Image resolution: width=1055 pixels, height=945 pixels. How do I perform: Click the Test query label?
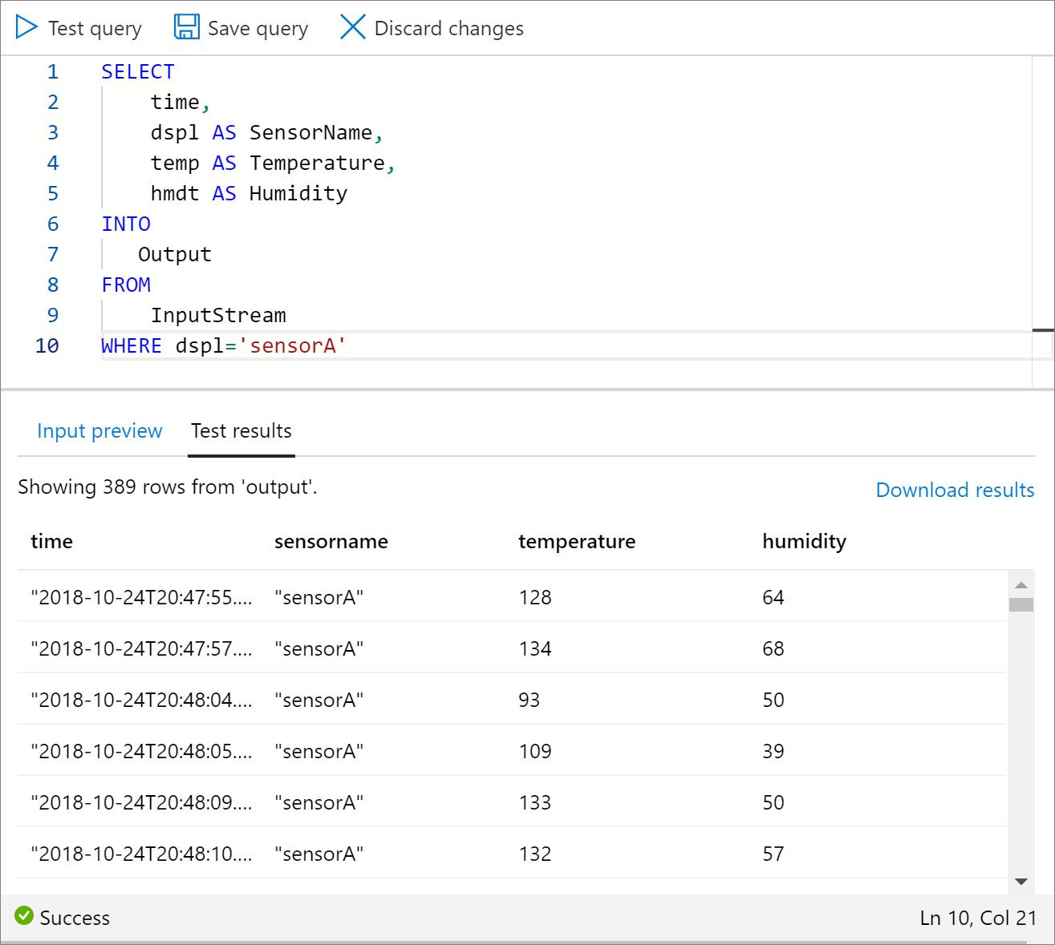tap(95, 29)
